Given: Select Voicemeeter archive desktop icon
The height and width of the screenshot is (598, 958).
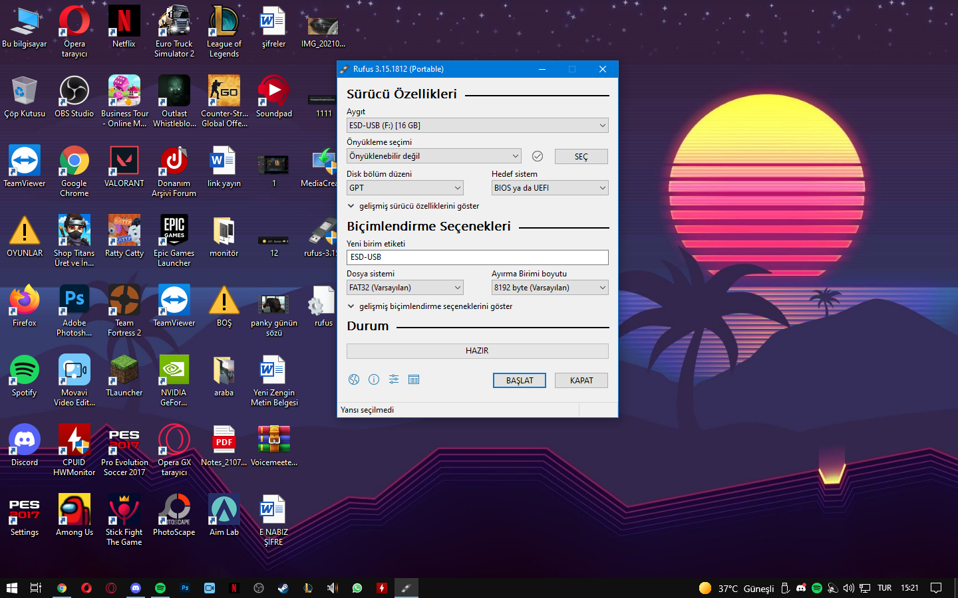Looking at the screenshot, I should click(x=274, y=447).
